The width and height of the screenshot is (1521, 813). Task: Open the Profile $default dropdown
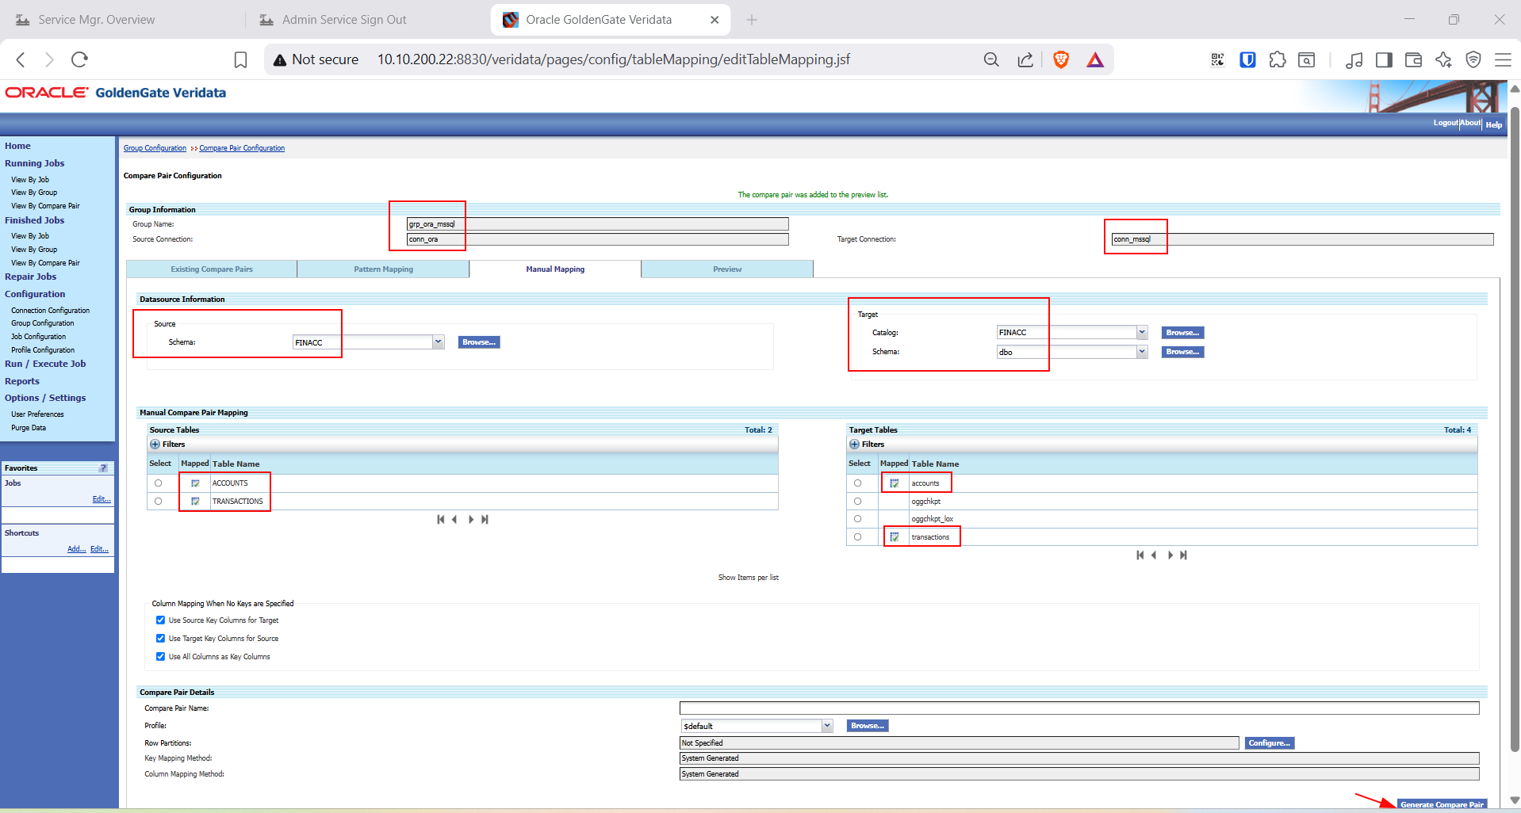pyautogui.click(x=827, y=726)
